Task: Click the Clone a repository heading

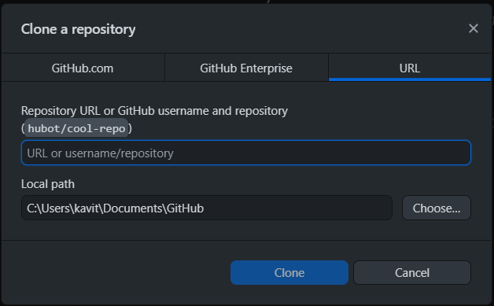Action: [78, 29]
